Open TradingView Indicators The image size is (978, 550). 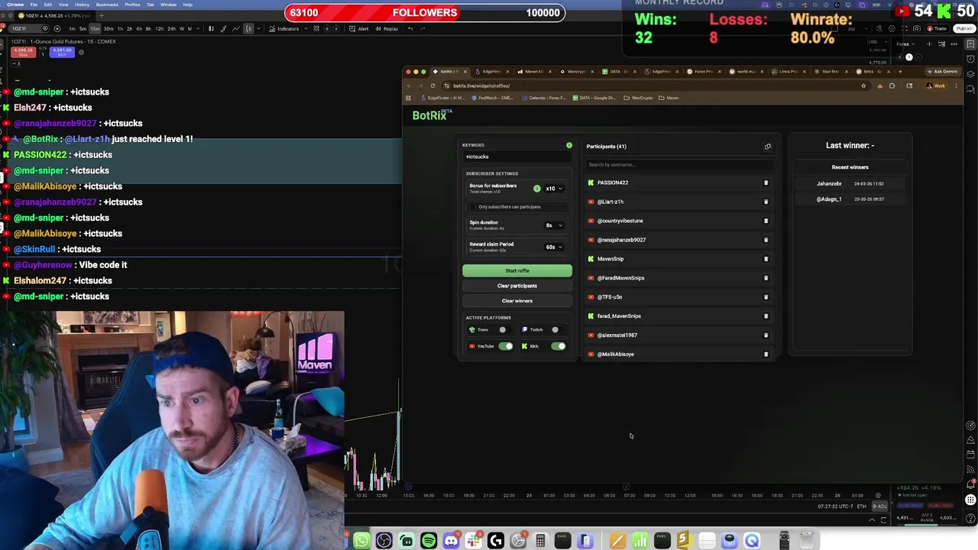pos(284,29)
